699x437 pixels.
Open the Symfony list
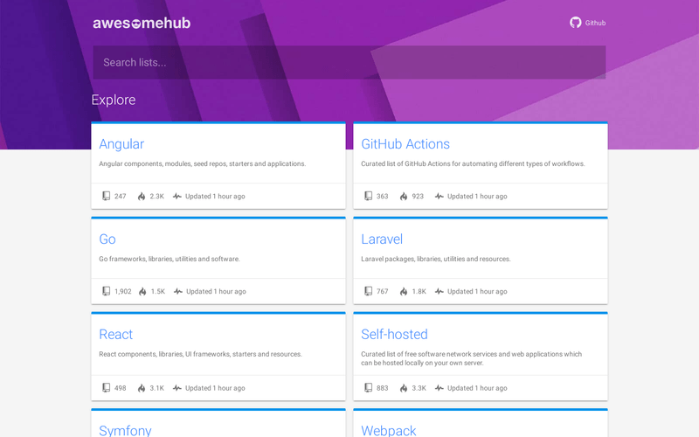coord(125,430)
